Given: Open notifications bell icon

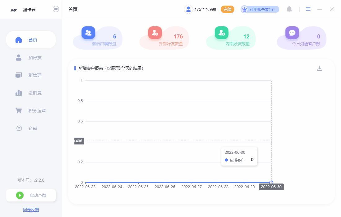Looking at the screenshot, I should coord(289,9).
